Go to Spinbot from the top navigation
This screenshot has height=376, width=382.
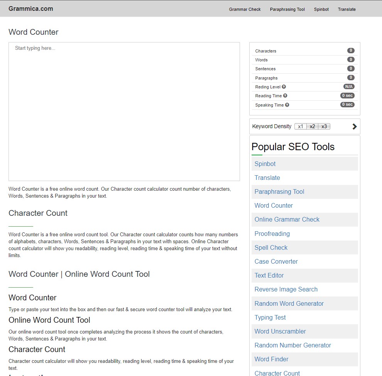click(321, 9)
